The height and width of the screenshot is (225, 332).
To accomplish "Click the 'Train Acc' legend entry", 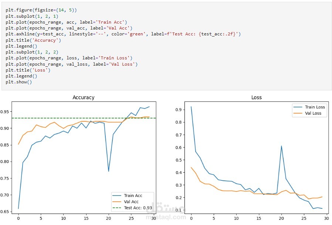I will (127, 195).
